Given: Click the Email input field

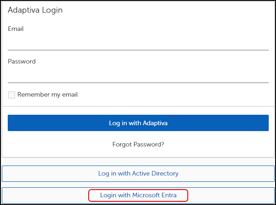Looking at the screenshot, I should tap(138, 43).
